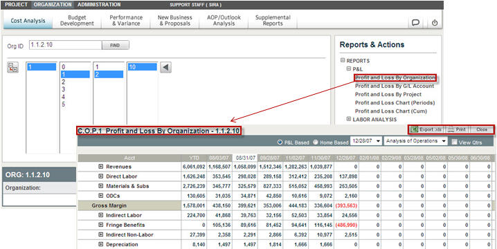
Task: Open Profit and Loss Chart (Cum)
Action: click(391, 111)
